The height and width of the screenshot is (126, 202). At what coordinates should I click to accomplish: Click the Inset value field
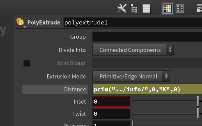111,102
